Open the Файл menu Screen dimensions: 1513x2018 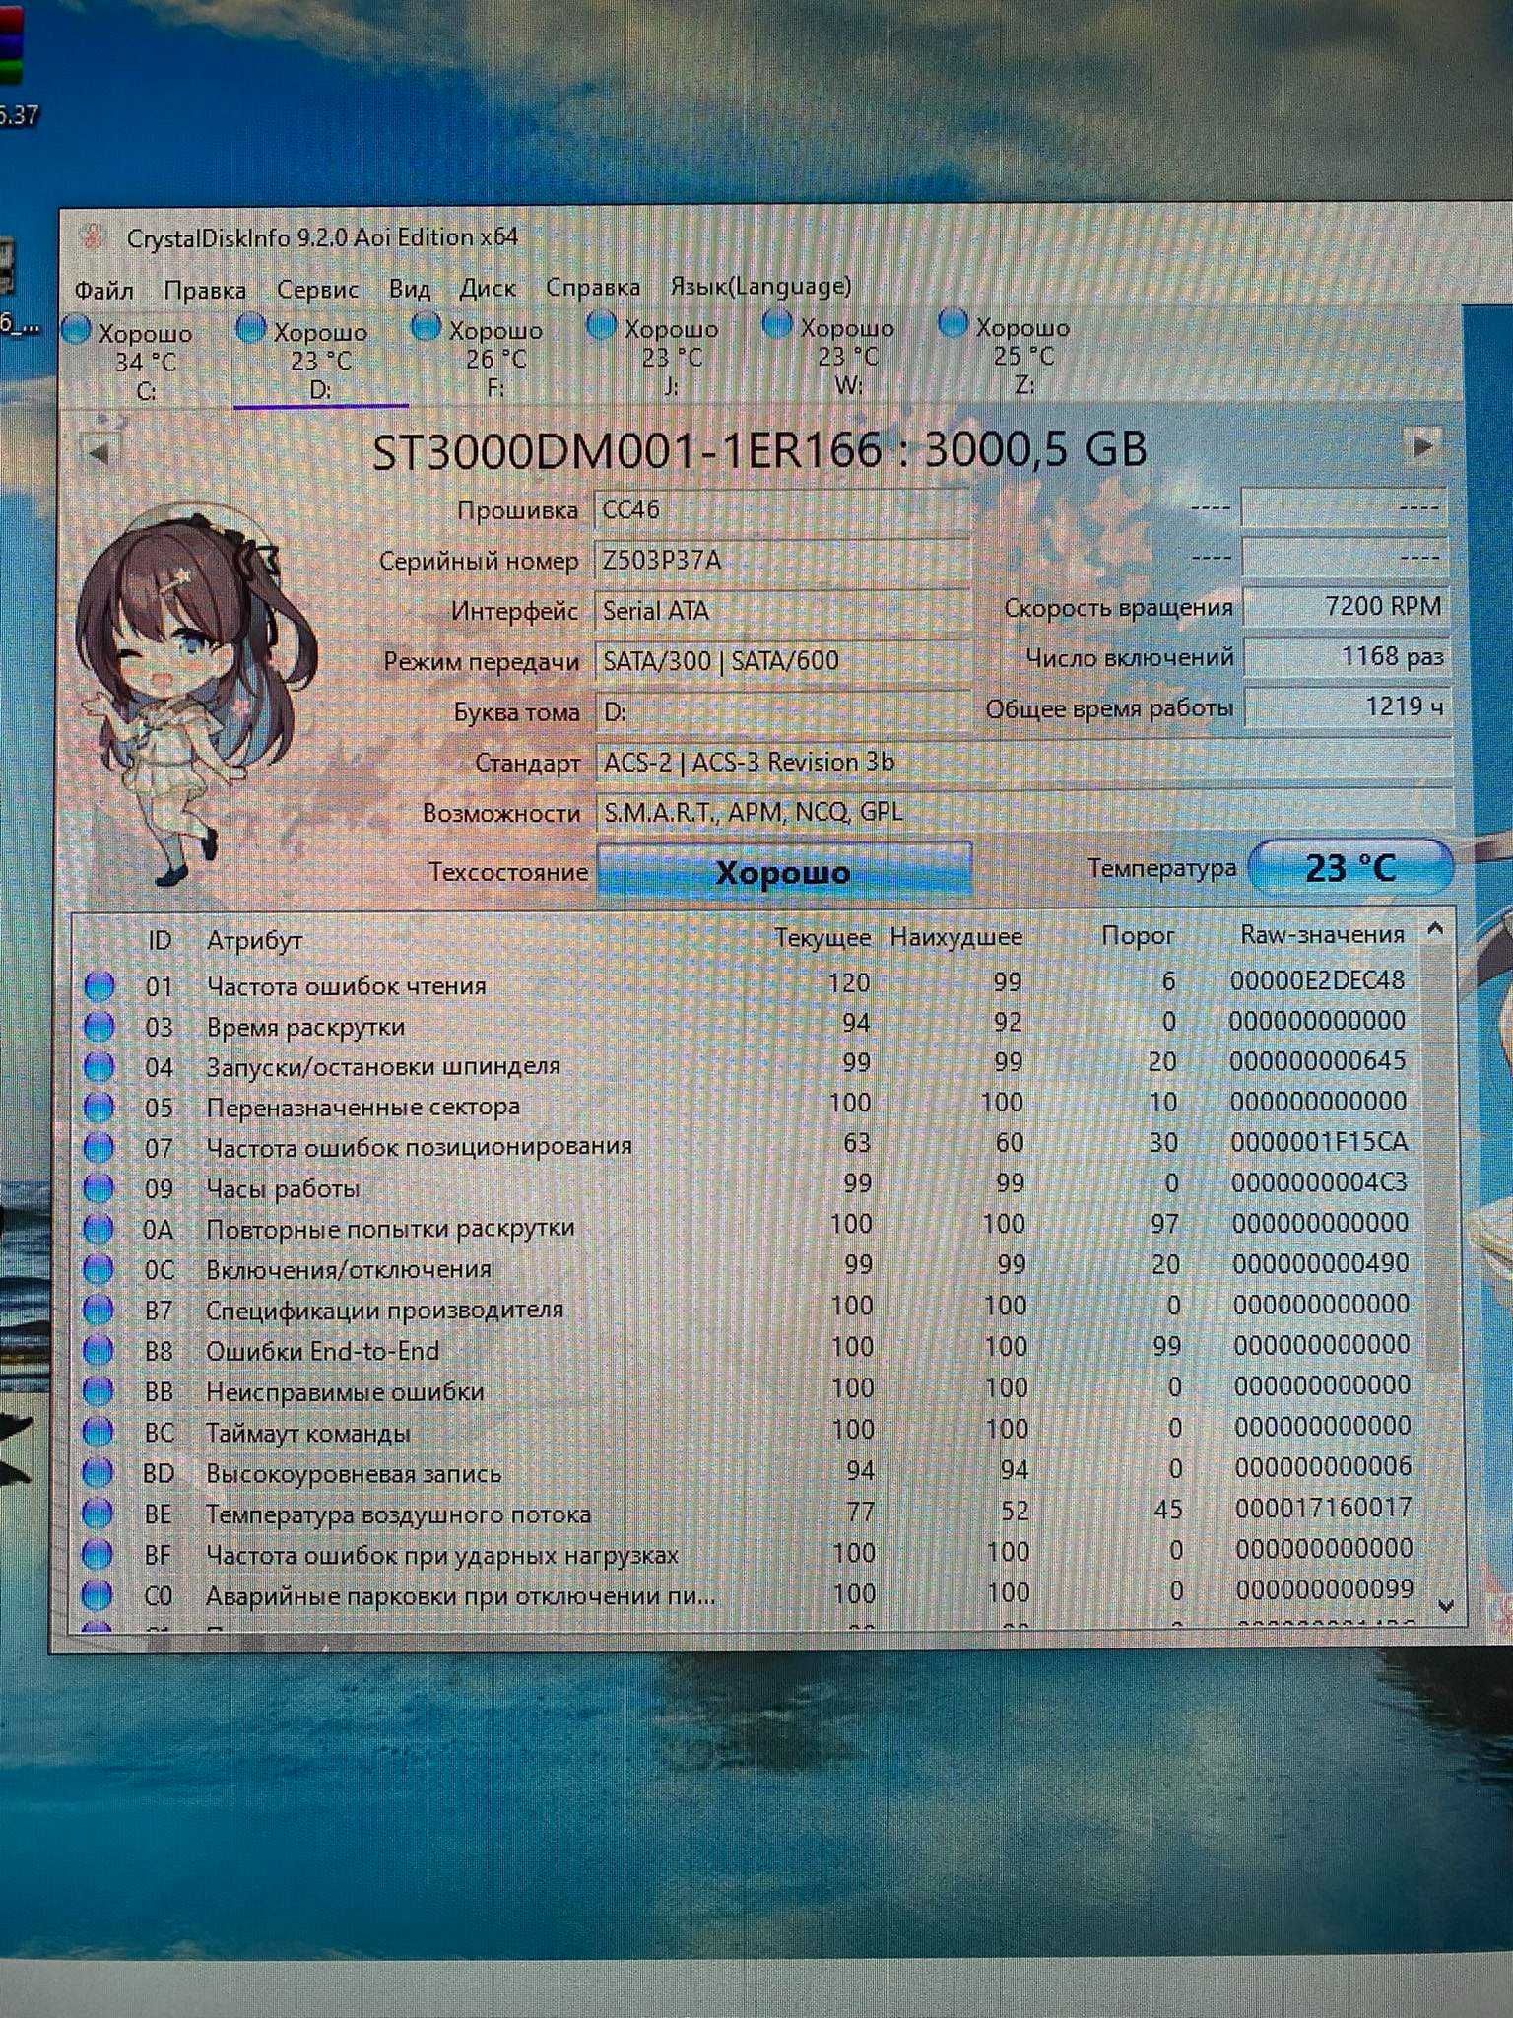(104, 290)
